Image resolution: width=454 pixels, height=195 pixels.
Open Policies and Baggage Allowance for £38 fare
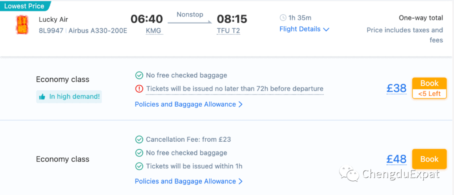(189, 104)
